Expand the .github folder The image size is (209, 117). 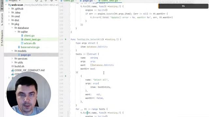pos(9,9)
